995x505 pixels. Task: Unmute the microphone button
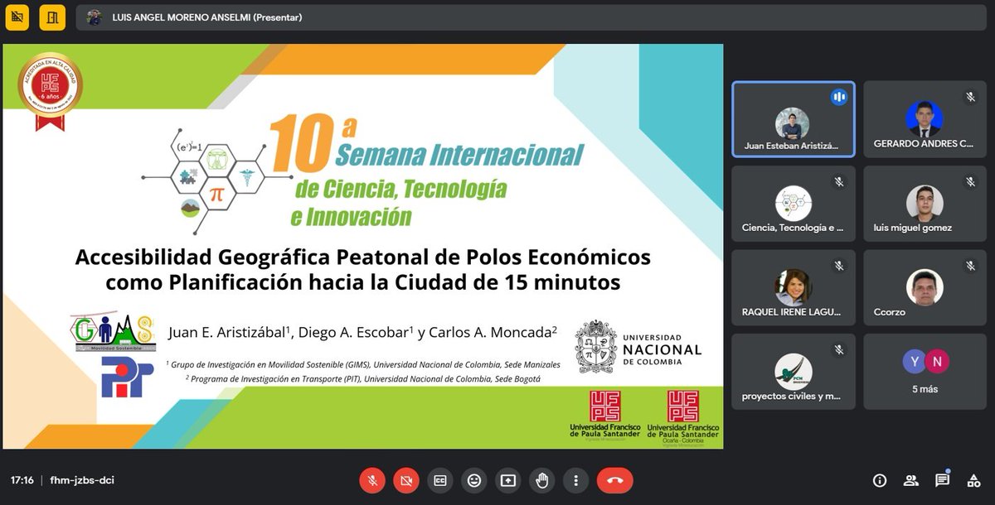(x=371, y=480)
